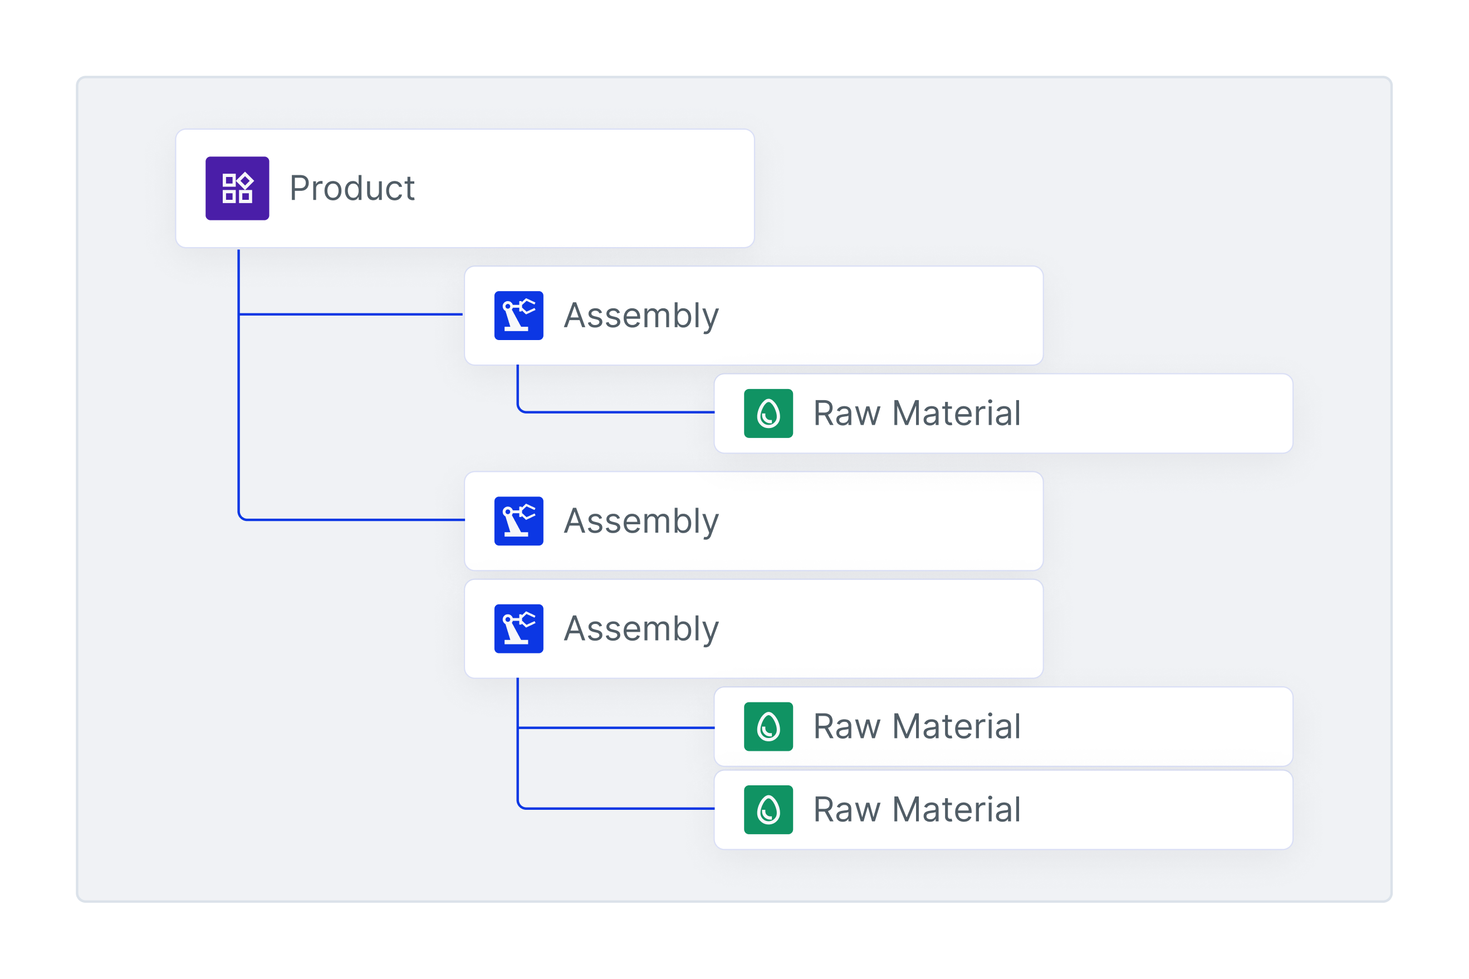The image size is (1469, 979).
Task: Click robot arm icon of topmost Assembly
Action: 518,316
